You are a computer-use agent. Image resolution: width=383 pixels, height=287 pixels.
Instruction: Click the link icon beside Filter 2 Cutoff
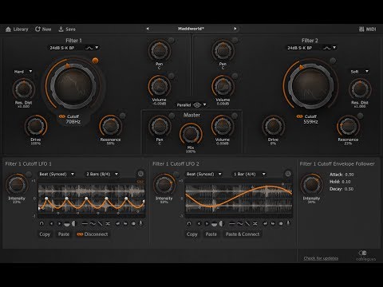coord(299,116)
